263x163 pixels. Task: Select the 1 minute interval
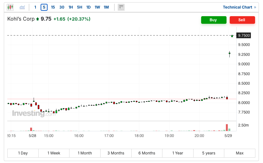point(35,7)
